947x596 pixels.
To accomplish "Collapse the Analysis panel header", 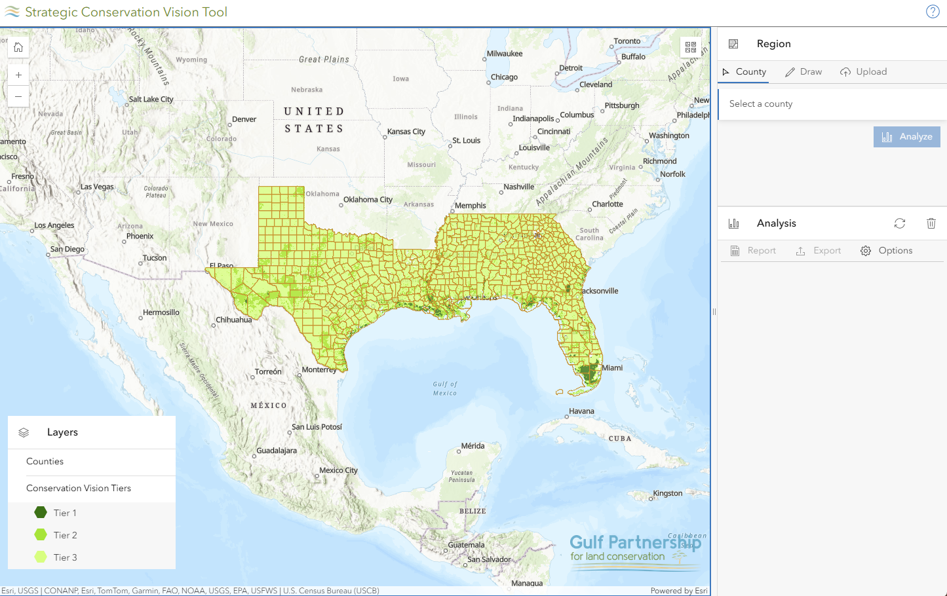I will coord(776,223).
